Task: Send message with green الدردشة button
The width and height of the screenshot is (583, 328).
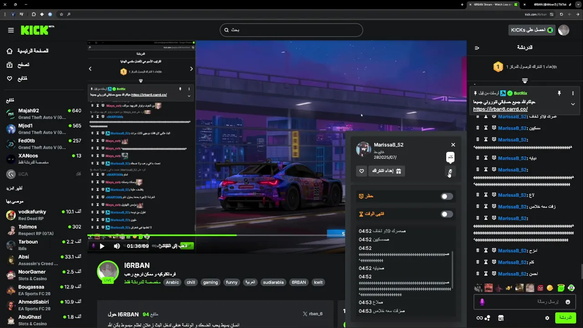Action: click(565, 318)
